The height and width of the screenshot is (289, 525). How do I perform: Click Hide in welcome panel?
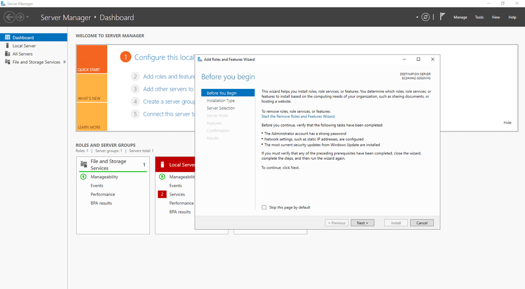pyautogui.click(x=507, y=123)
